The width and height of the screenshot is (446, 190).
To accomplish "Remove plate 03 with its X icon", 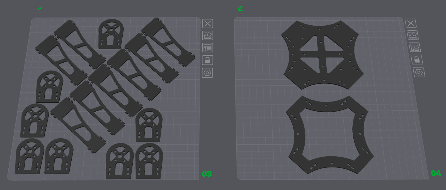I will click(207, 24).
